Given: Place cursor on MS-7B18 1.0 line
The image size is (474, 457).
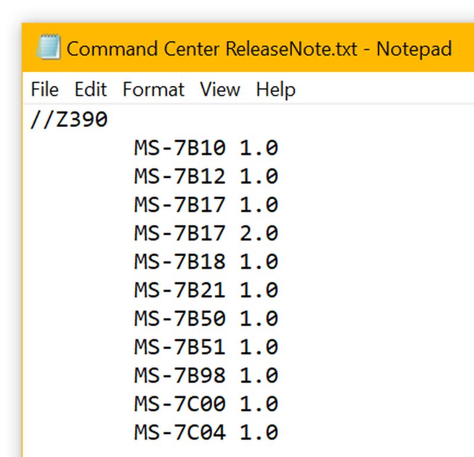Looking at the screenshot, I should click(x=206, y=261).
